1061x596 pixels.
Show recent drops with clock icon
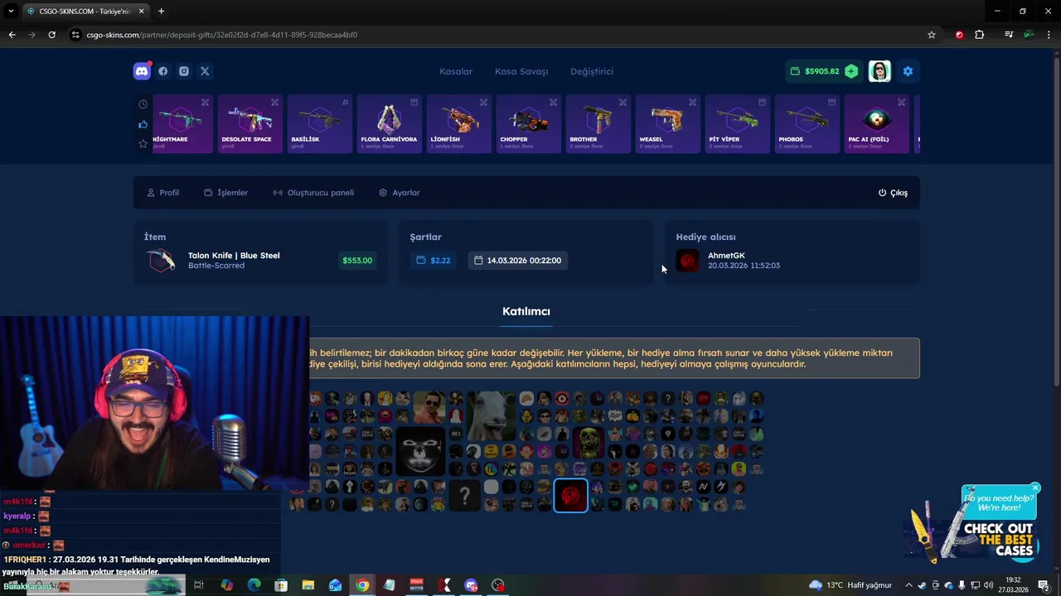(x=143, y=104)
